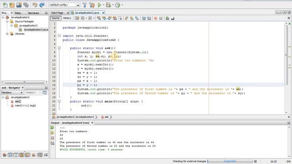Open the Run Project dropdown arrow

click(104, 5)
